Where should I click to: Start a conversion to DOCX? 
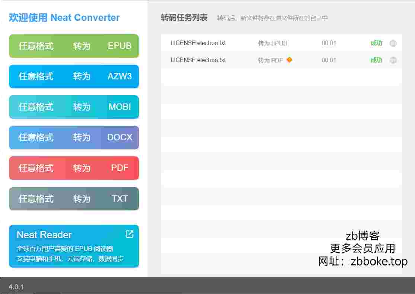tap(74, 137)
